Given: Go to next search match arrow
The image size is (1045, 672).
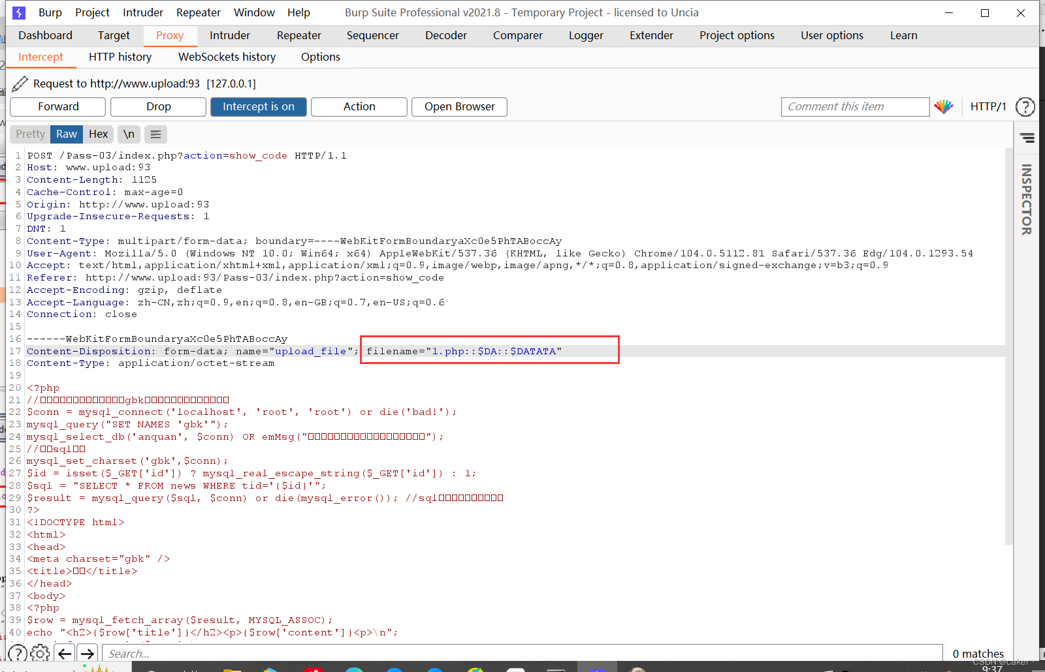Looking at the screenshot, I should [x=87, y=653].
